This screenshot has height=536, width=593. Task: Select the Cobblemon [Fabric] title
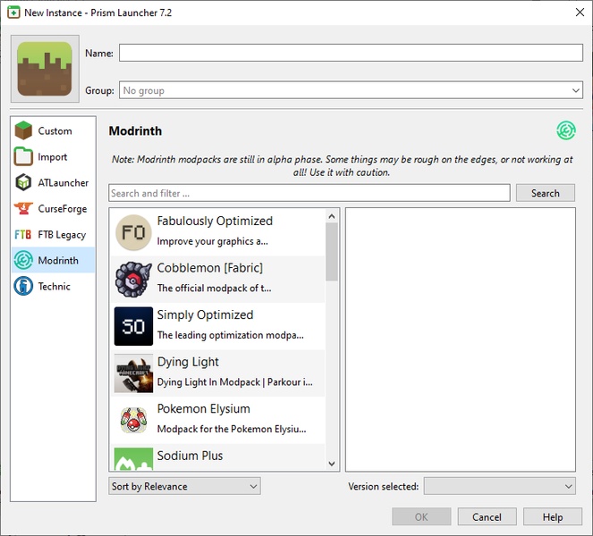210,267
